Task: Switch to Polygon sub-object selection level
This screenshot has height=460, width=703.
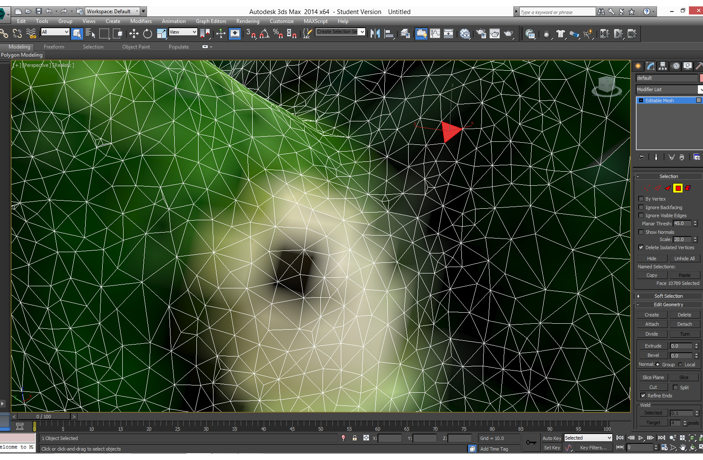Action: [x=678, y=188]
